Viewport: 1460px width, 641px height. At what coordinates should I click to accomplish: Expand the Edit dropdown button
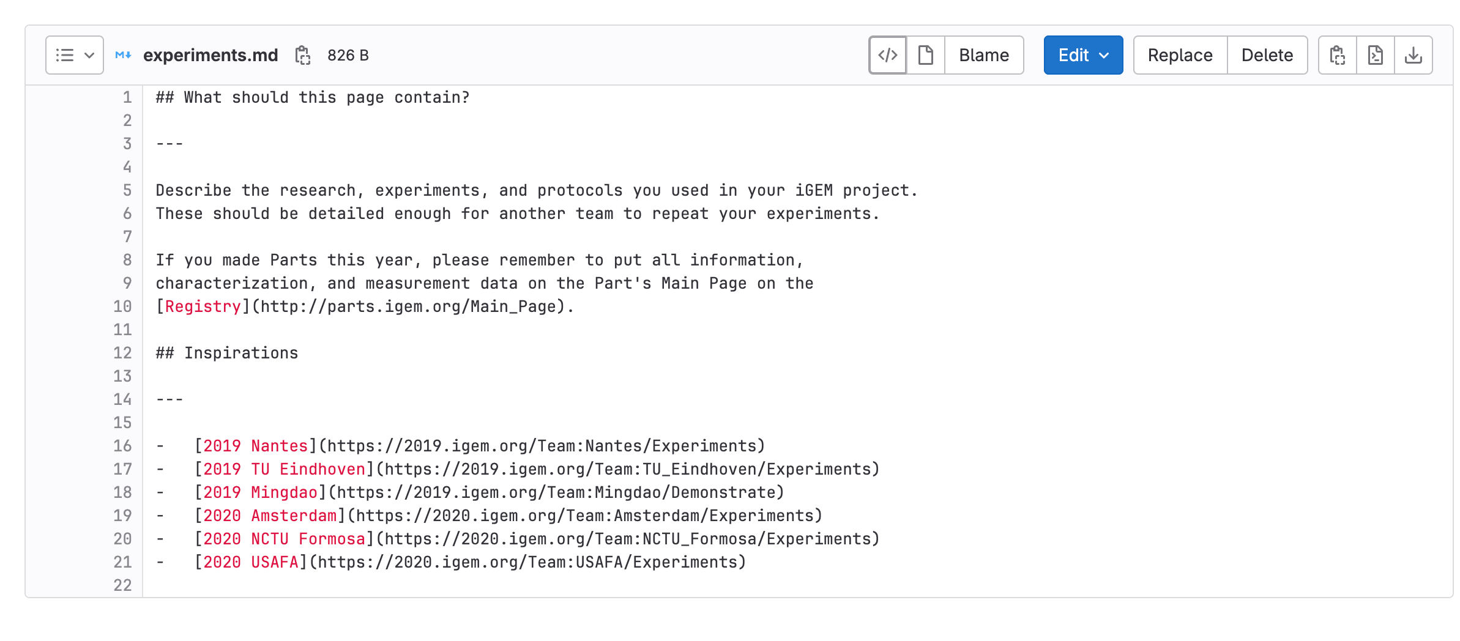tap(1082, 55)
